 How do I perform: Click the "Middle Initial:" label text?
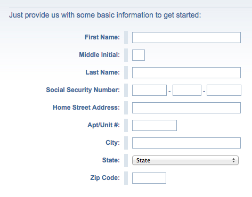100,55
